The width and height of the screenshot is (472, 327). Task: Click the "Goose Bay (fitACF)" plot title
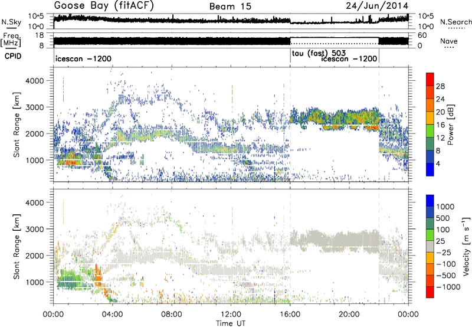click(104, 5)
